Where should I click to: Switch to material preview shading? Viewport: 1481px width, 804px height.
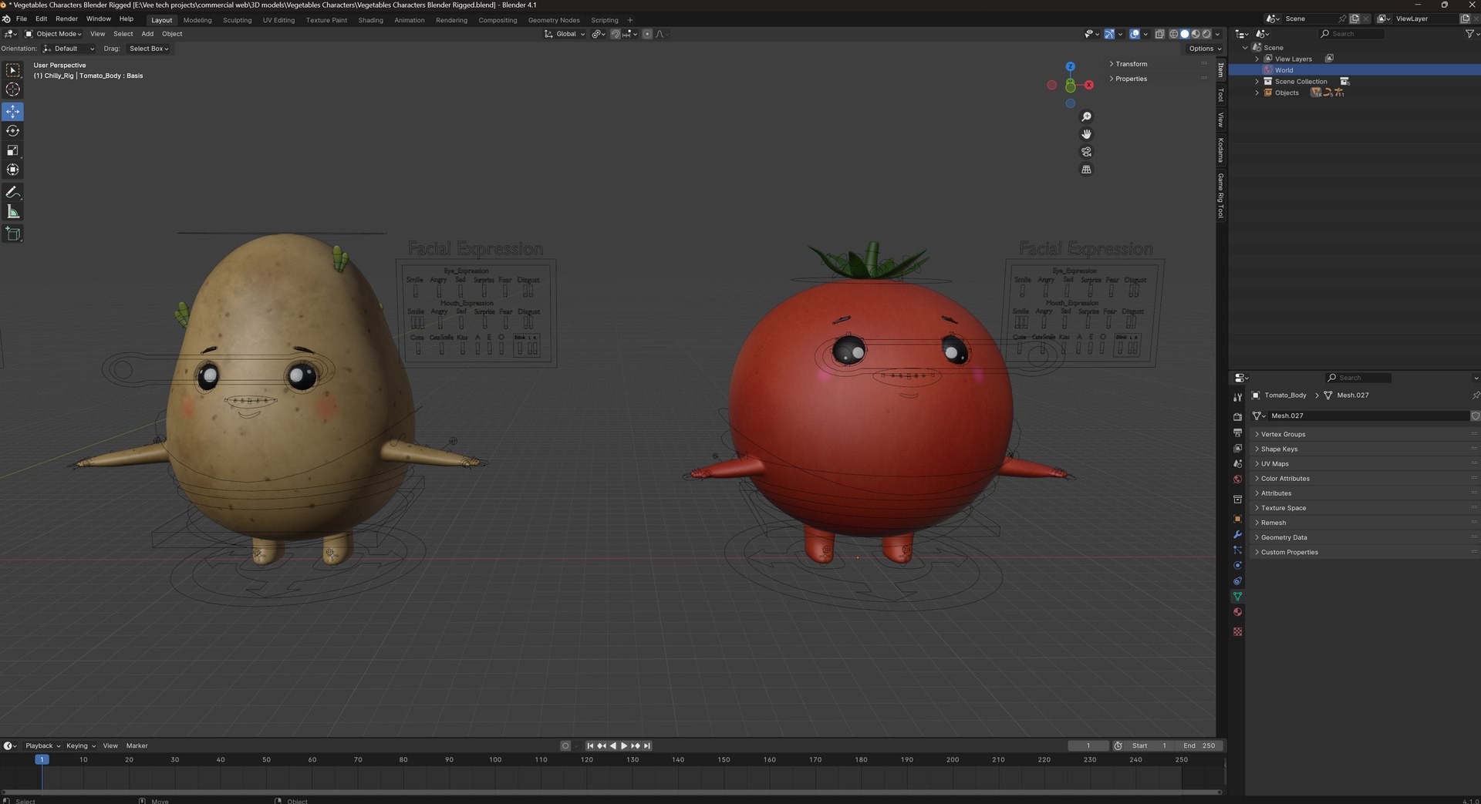(1196, 34)
